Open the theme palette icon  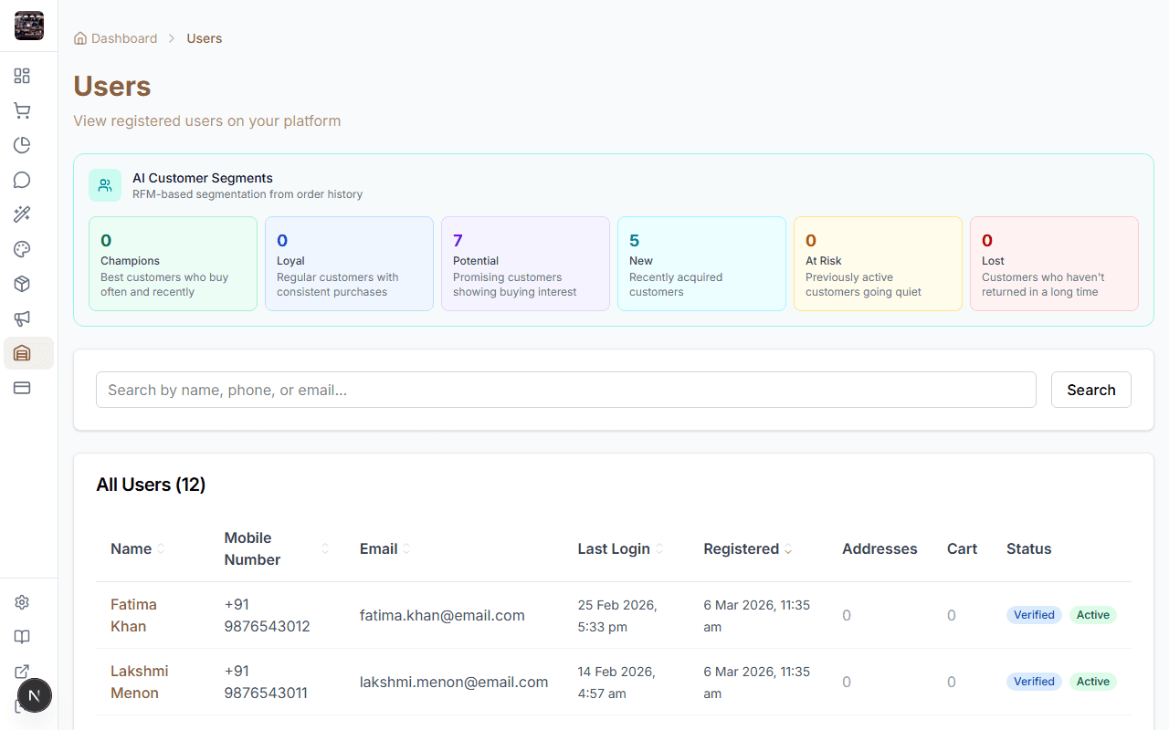tap(22, 249)
